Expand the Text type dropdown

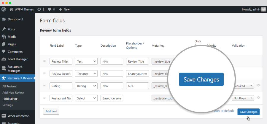[x=86, y=61]
